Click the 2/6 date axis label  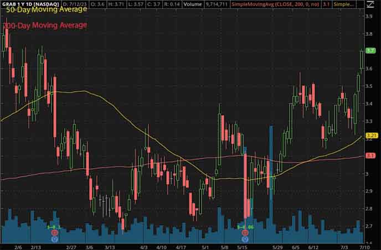click(18, 247)
